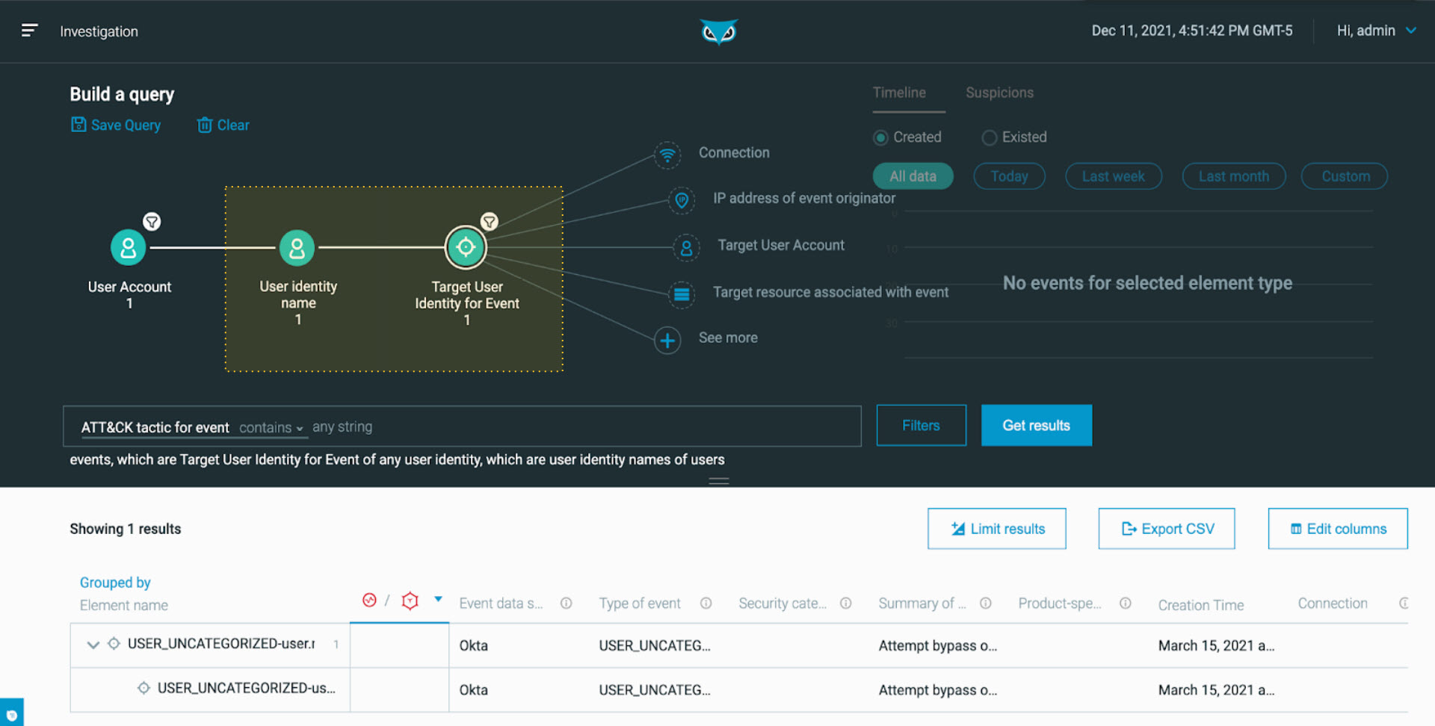Open the contains operator dropdown
Screen dimensions: 1435x726
point(271,427)
